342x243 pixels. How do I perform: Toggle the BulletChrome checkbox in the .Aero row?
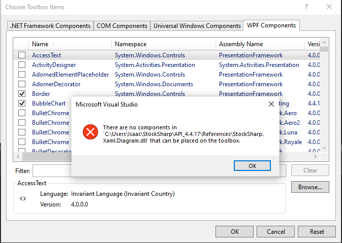(x=22, y=113)
